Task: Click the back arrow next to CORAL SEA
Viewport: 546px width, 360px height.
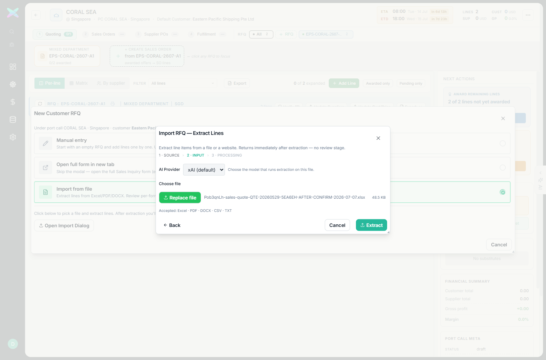Action: (x=36, y=15)
